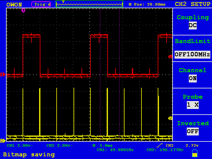Viewport: 212px width, 159px height.
Task: Click the Trig'd status indicator
Action: [x=41, y=4]
